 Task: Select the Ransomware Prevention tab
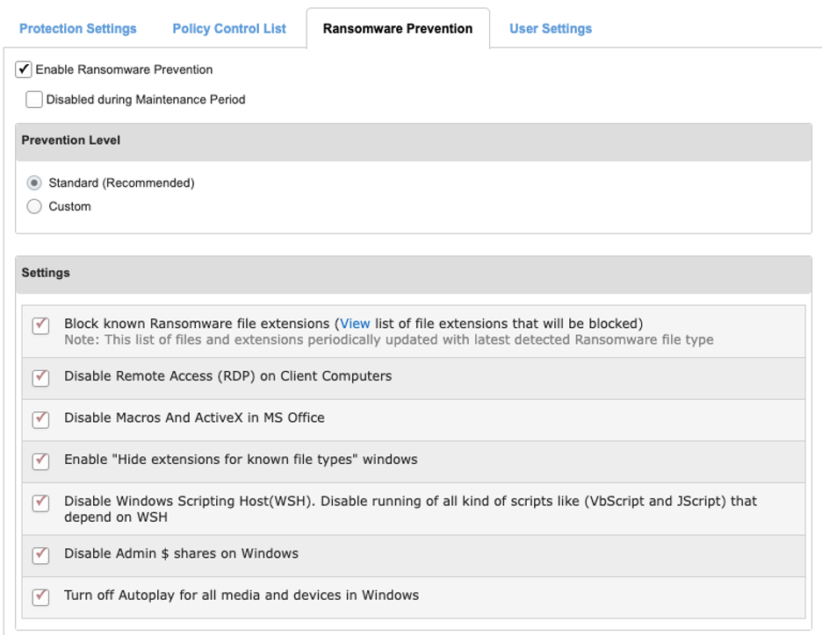pos(397,28)
